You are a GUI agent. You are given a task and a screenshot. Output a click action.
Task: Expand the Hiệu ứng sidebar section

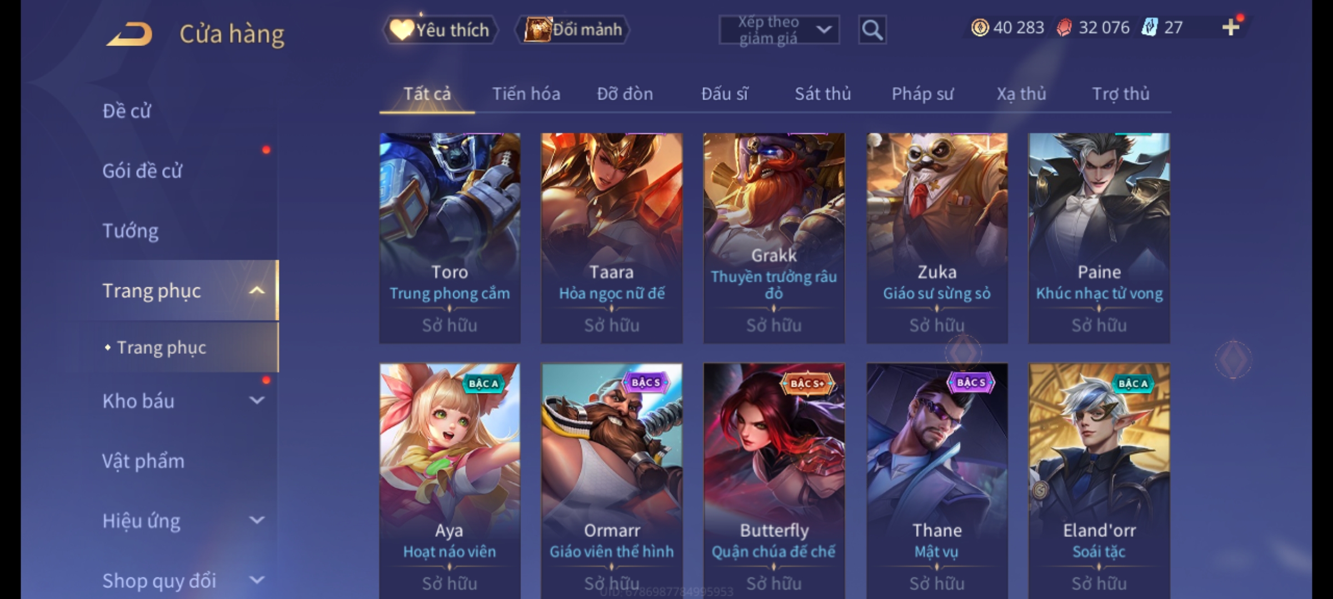(257, 520)
